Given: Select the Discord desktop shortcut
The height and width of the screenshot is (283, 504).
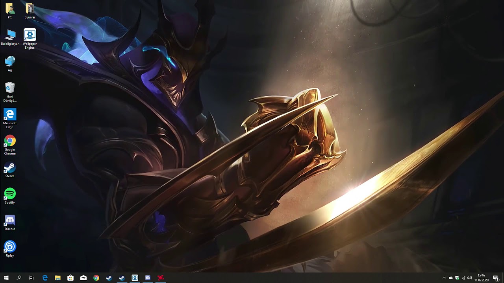Looking at the screenshot, I should 10,222.
